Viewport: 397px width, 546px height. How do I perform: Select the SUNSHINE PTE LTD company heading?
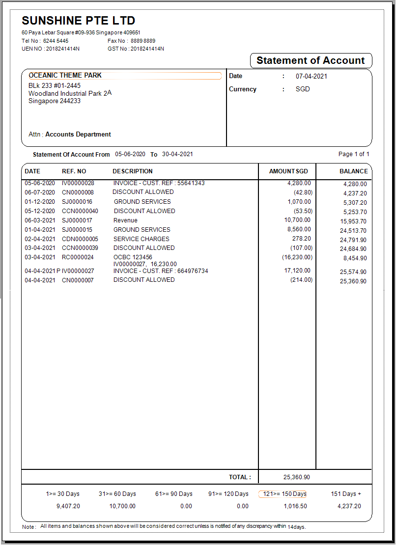pyautogui.click(x=79, y=21)
